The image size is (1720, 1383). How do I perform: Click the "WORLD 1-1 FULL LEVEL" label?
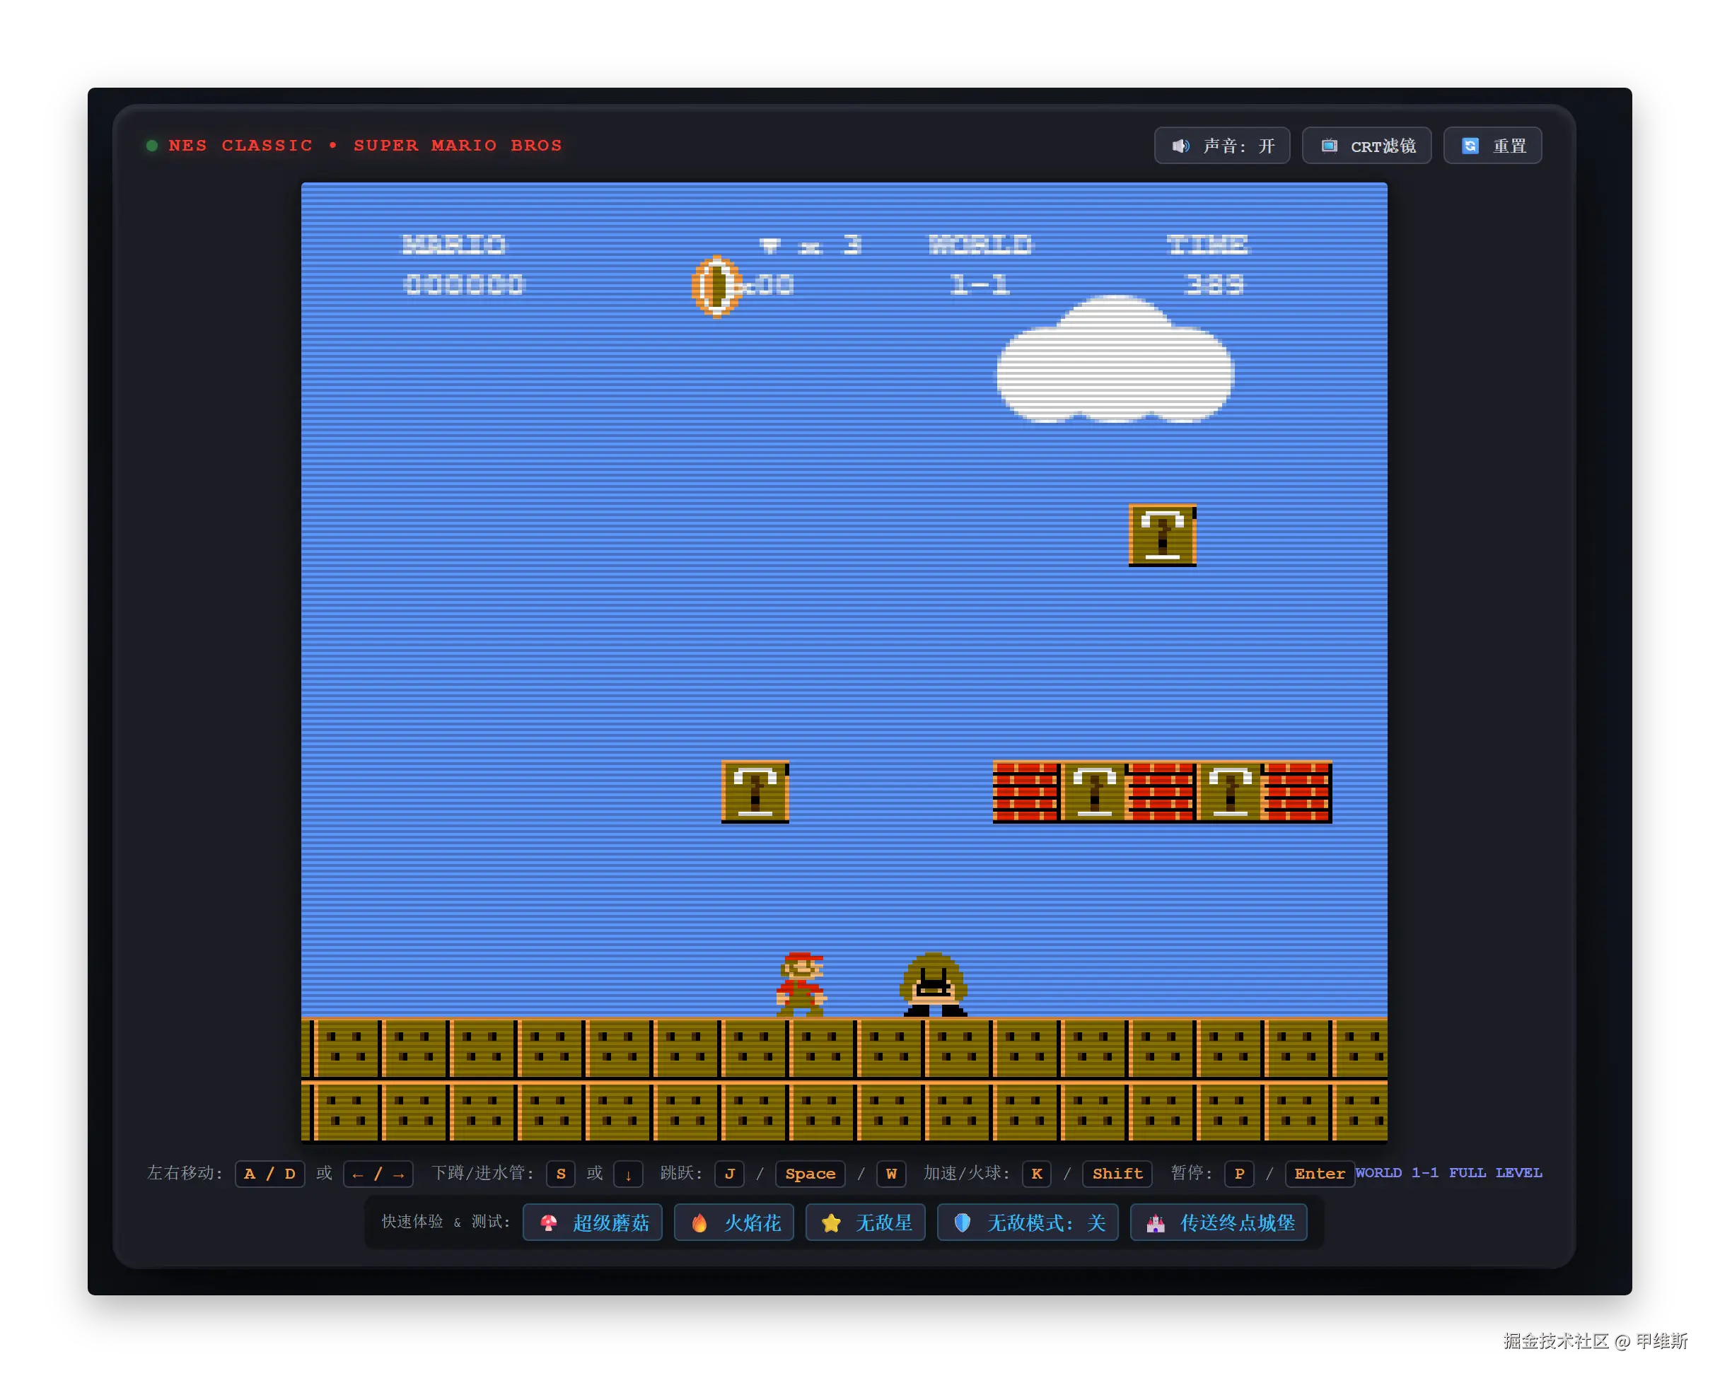pos(1448,1172)
